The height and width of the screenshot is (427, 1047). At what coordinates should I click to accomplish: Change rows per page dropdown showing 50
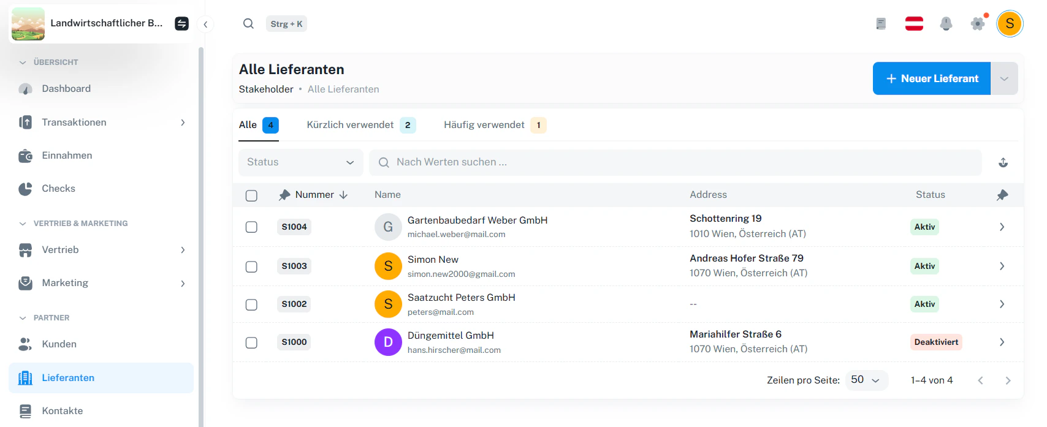coord(866,380)
